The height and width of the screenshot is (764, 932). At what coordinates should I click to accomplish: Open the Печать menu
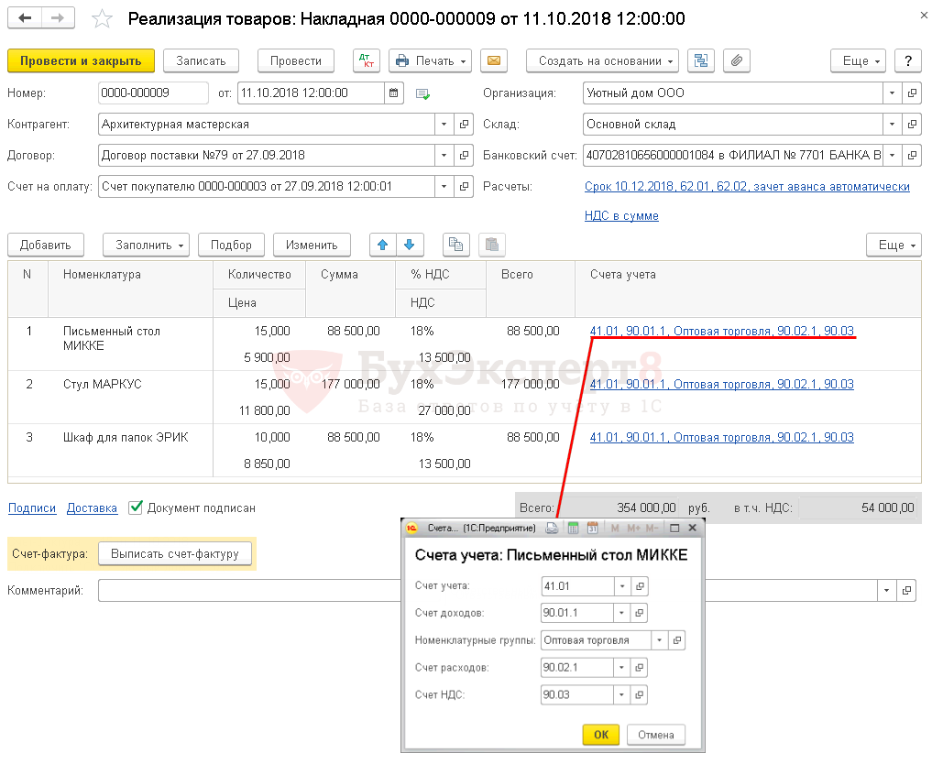pyautogui.click(x=430, y=60)
